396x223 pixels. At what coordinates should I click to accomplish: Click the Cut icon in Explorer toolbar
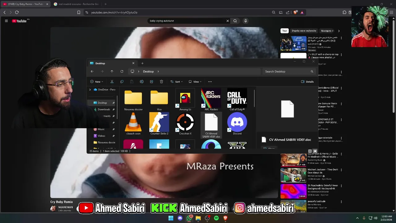coord(112,82)
